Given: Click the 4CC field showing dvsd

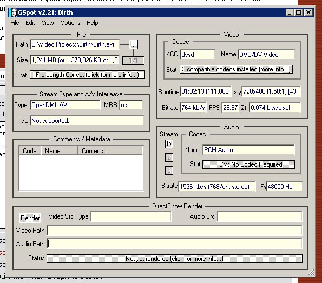Looking at the screenshot, I should (198, 55).
